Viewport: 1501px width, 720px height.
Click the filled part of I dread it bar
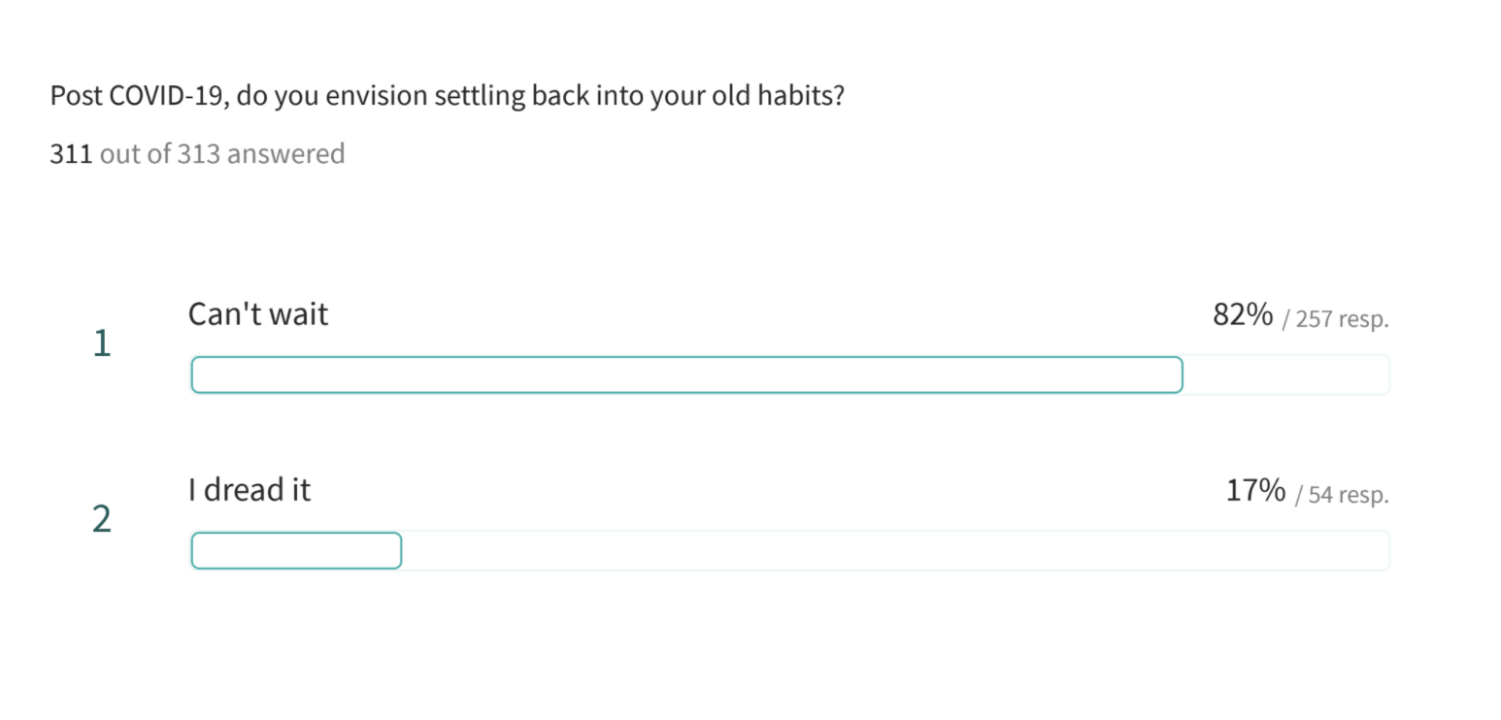(x=296, y=550)
